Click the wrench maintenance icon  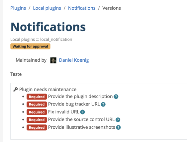point(16,89)
